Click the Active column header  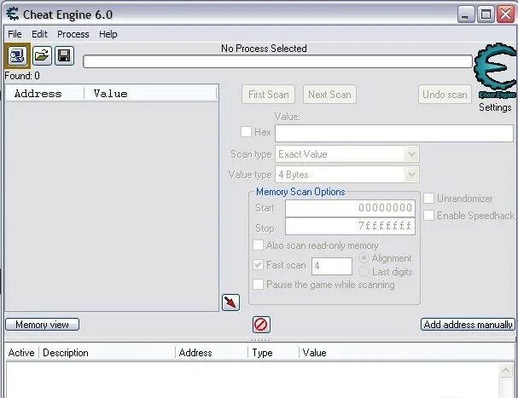click(21, 353)
